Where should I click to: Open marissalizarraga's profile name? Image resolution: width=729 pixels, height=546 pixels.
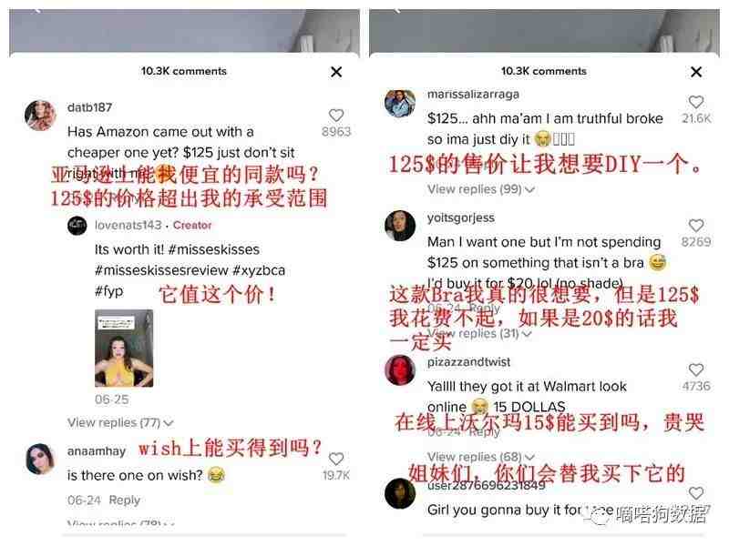point(473,95)
